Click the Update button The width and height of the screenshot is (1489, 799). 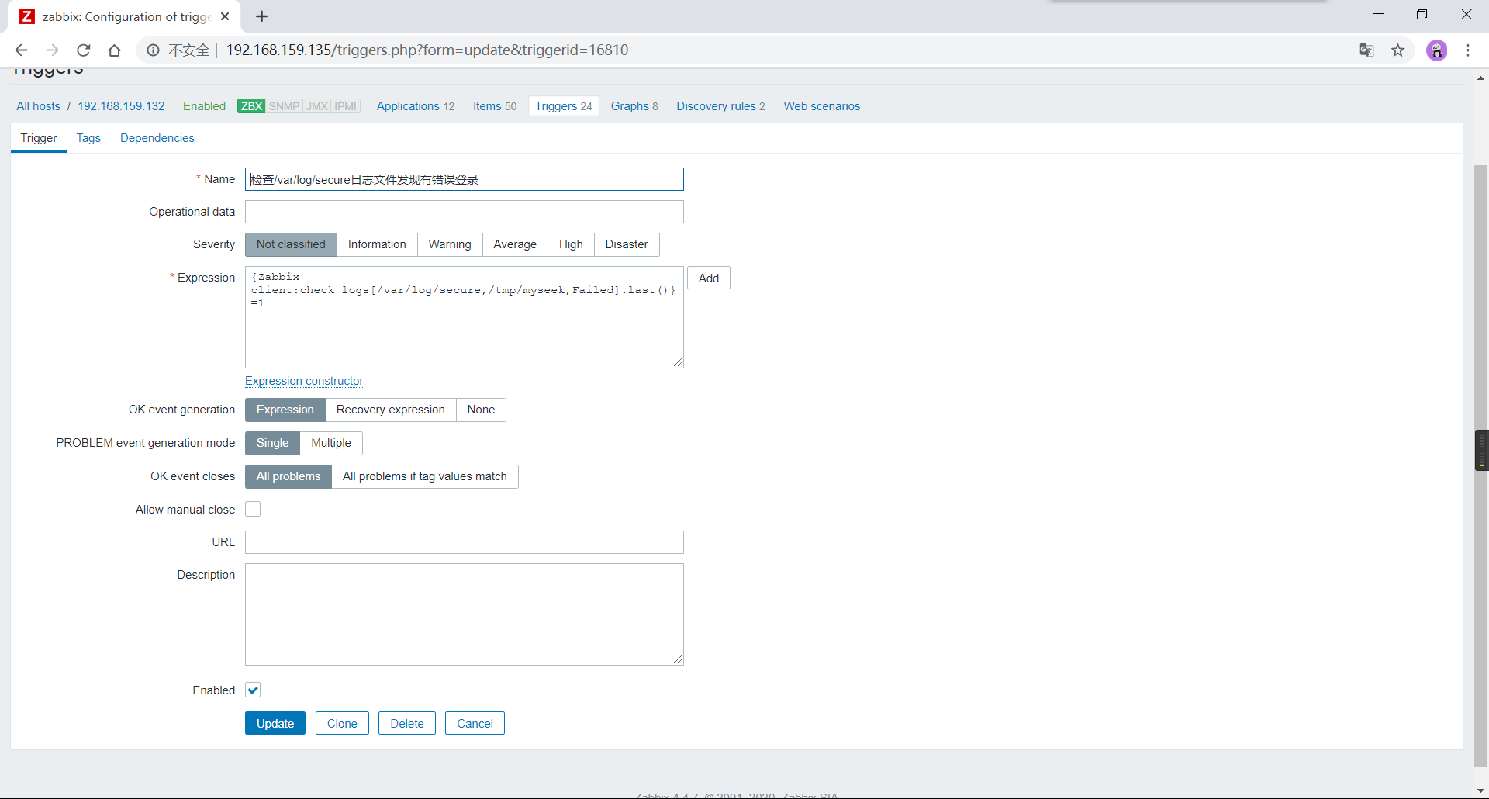(275, 723)
